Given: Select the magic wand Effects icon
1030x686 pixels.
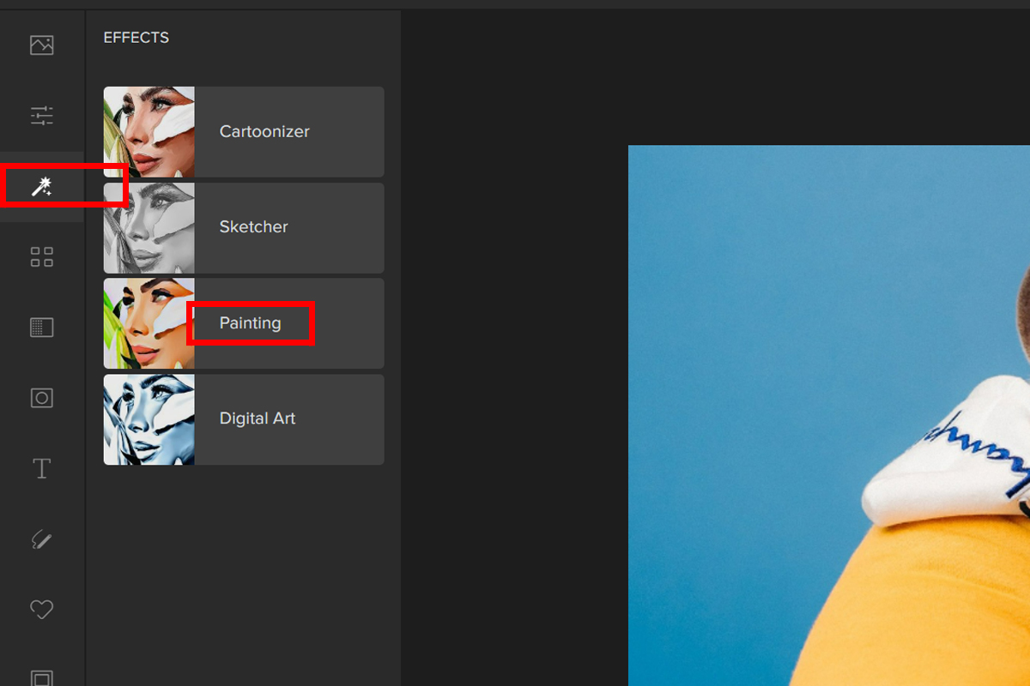Looking at the screenshot, I should coord(41,186).
